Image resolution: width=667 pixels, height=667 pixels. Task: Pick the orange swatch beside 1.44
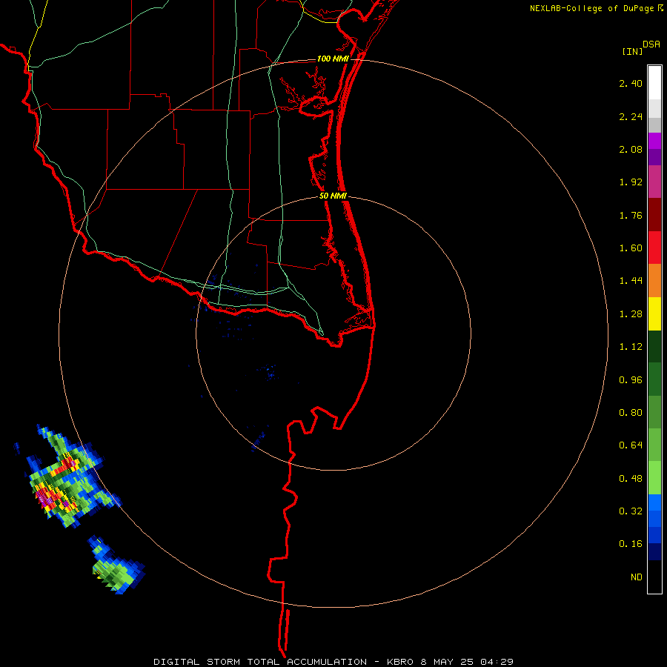pyautogui.click(x=654, y=281)
